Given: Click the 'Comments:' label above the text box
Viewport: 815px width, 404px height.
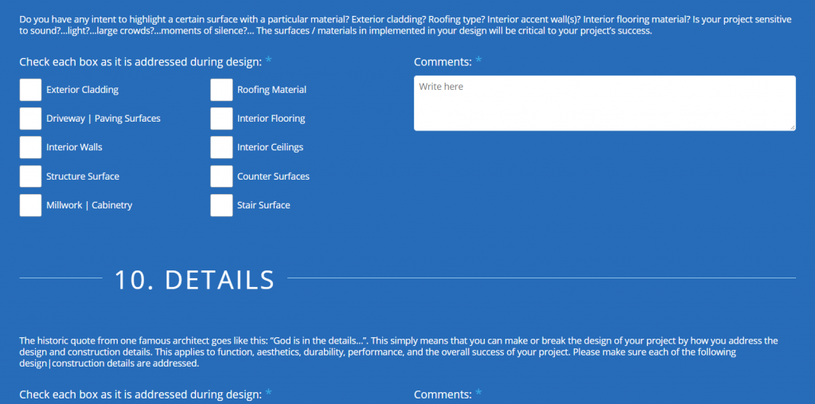Looking at the screenshot, I should click(x=443, y=61).
